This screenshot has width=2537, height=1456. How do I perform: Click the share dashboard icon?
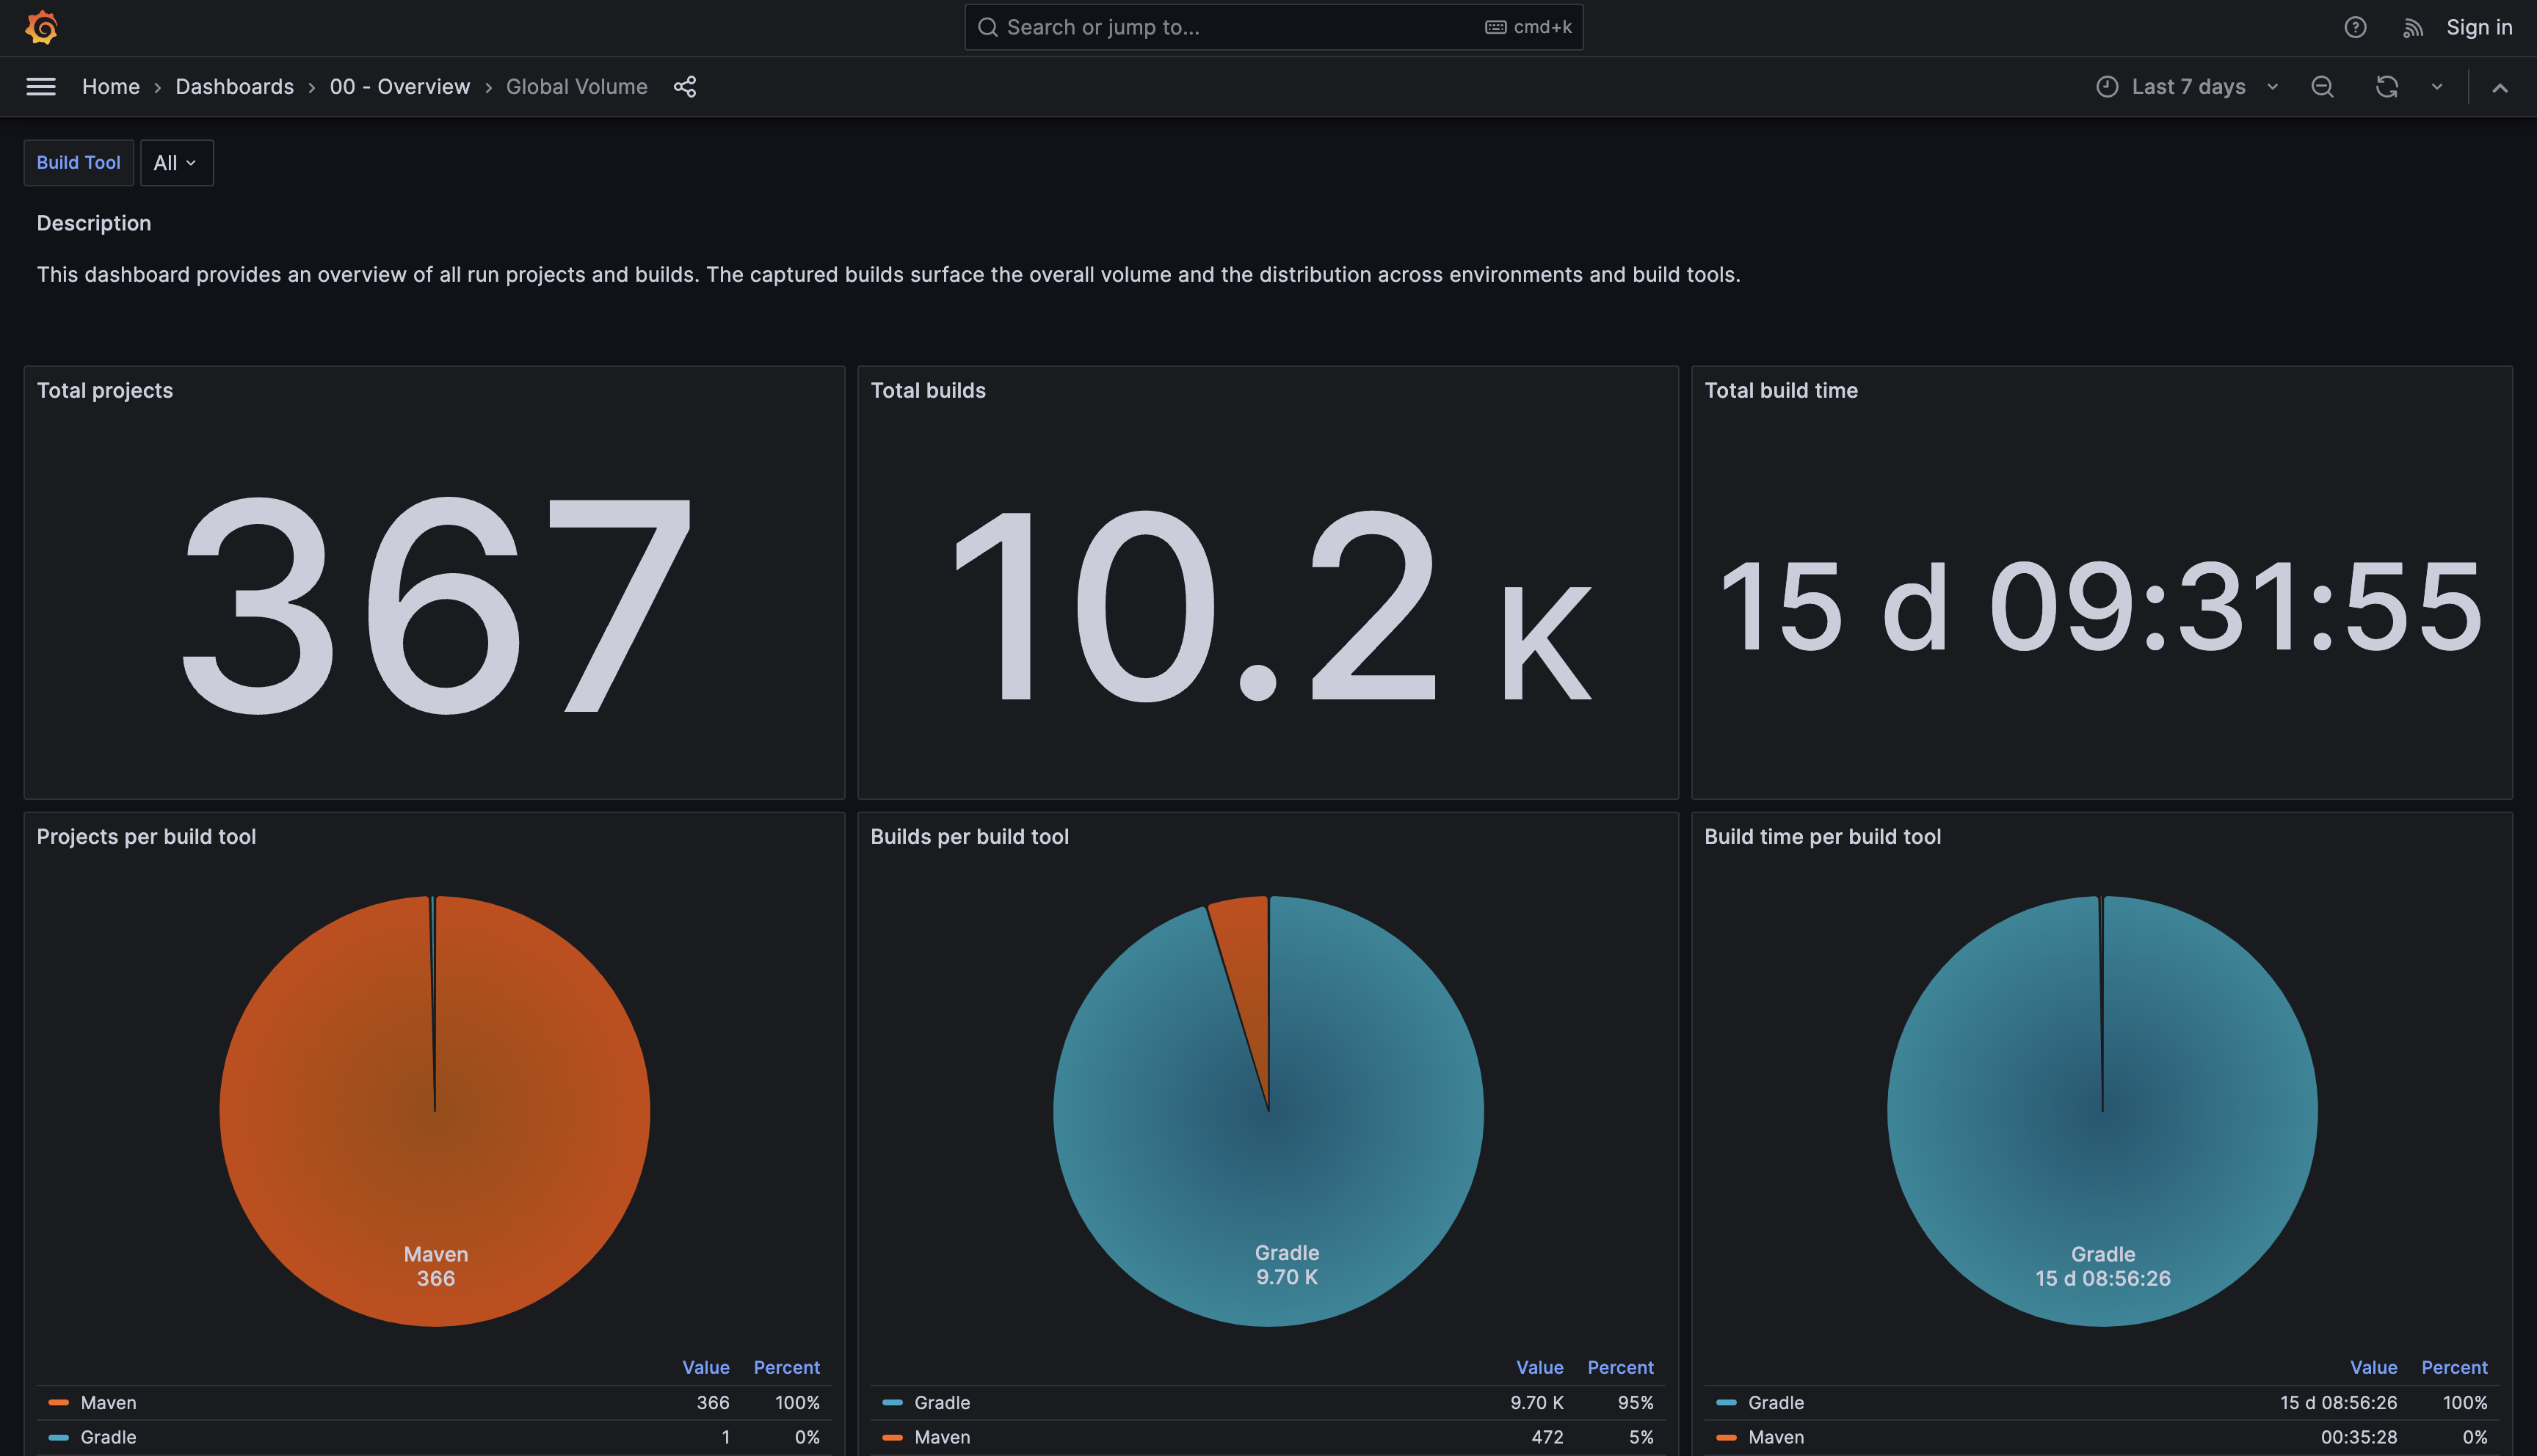(x=685, y=87)
